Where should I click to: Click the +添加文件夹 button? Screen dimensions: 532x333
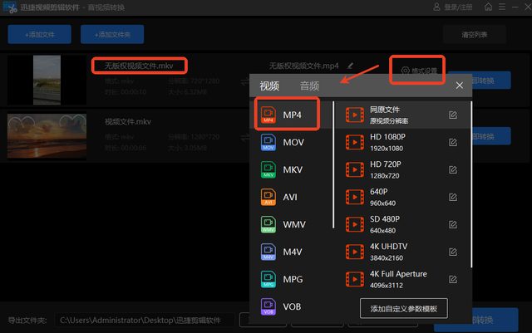pyautogui.click(x=112, y=34)
